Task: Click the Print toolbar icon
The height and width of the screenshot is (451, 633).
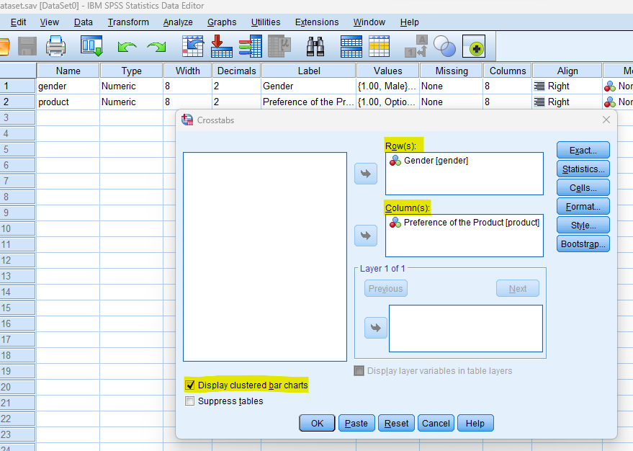Action: click(x=56, y=47)
